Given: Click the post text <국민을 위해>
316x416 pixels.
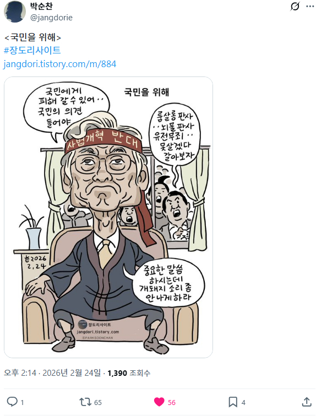Looking at the screenshot, I should click(x=32, y=37).
